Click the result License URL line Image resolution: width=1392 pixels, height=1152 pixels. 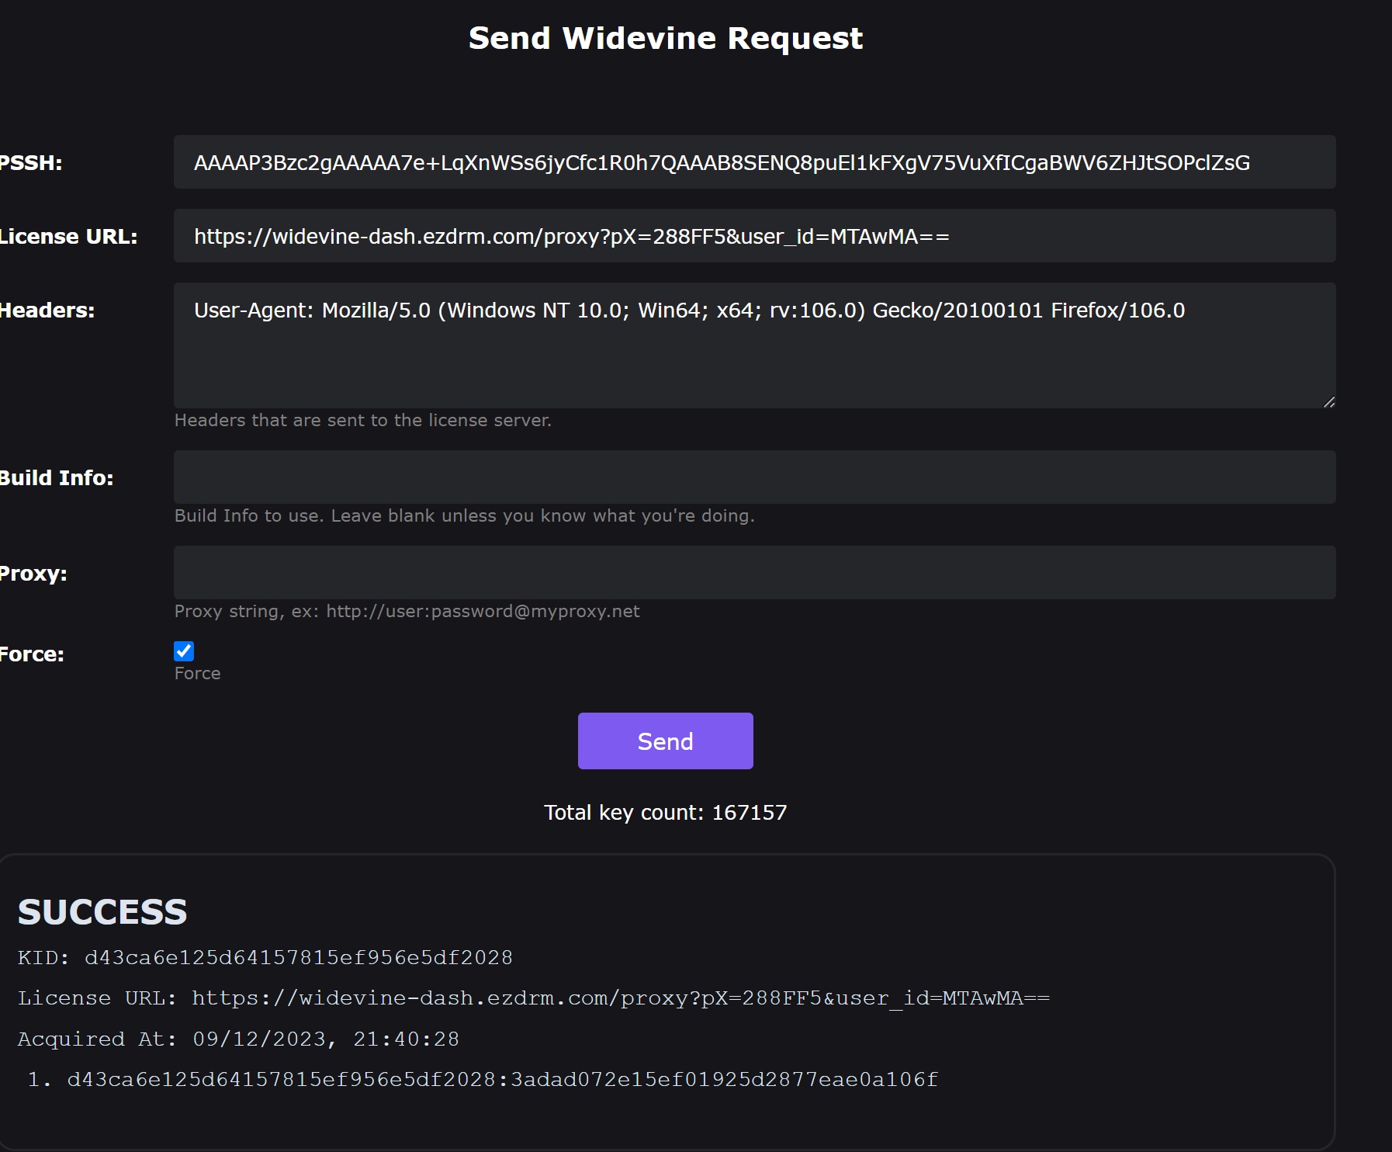[533, 998]
